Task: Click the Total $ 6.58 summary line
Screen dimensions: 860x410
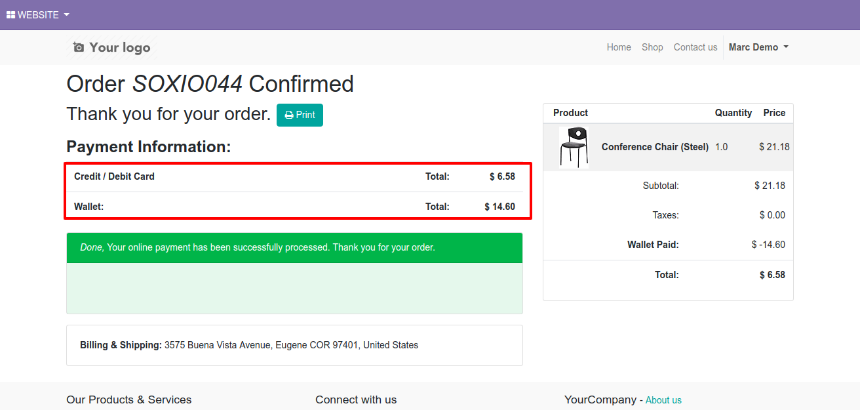Action: tap(668, 275)
